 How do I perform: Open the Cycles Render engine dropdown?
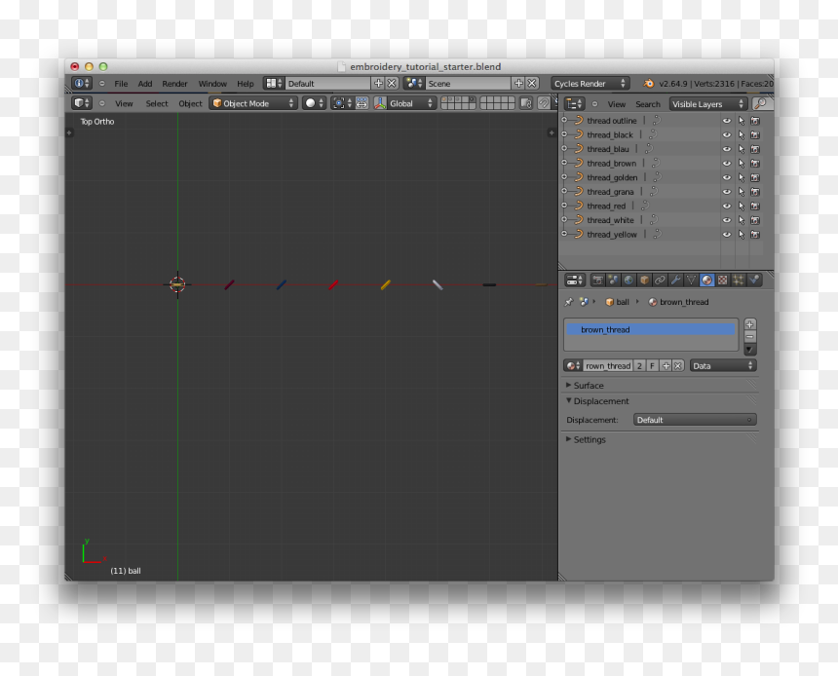click(x=590, y=84)
